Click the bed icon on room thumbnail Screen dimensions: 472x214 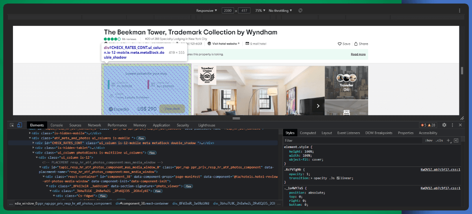point(346,112)
